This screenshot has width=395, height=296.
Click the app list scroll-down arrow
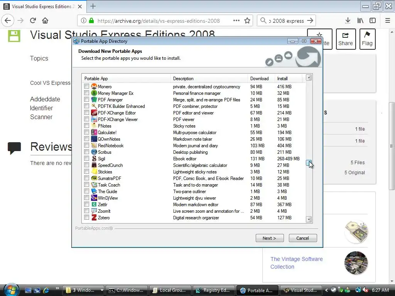pos(309,219)
